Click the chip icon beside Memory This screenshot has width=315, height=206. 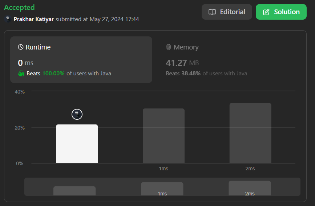(169, 47)
